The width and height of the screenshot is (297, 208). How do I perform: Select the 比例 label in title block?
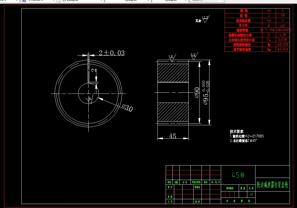[x=251, y=188]
